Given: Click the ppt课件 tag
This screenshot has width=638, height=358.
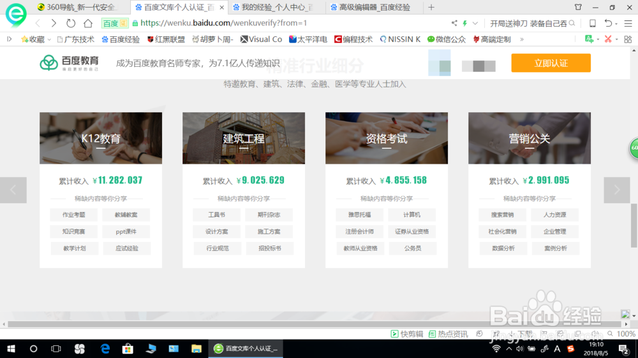Looking at the screenshot, I should click(x=126, y=232).
